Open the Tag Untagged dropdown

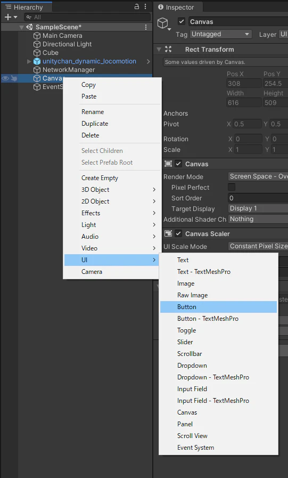221,34
